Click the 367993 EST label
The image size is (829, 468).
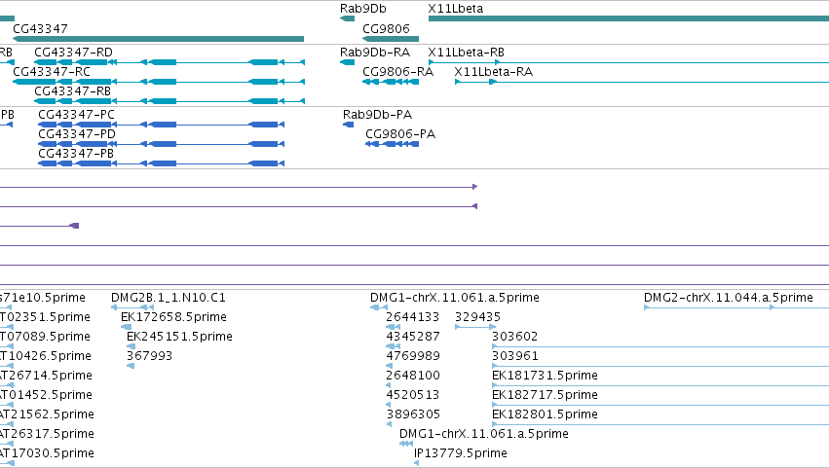[150, 356]
